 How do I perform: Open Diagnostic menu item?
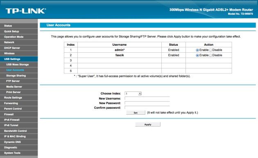tap(19, 147)
